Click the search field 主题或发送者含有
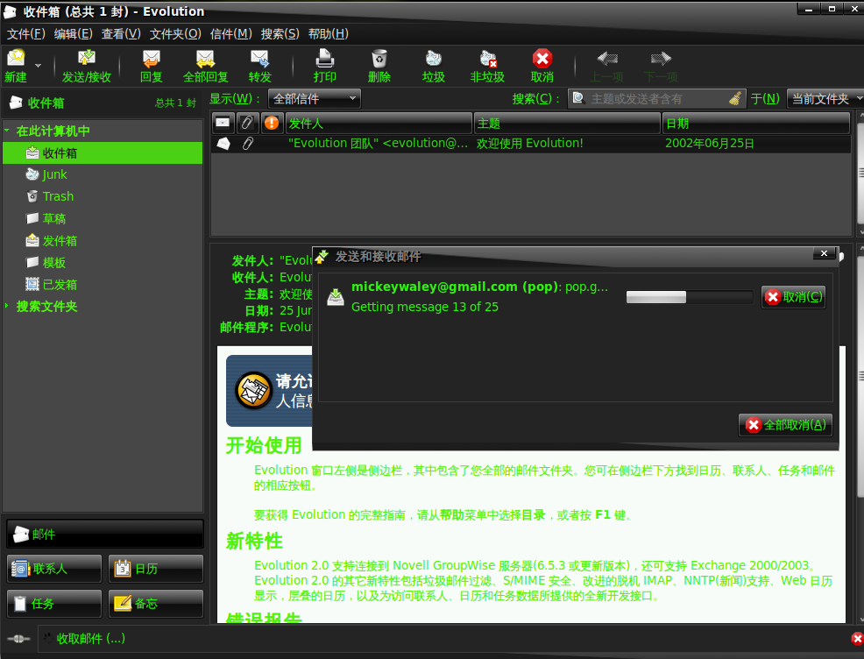864x659 pixels. [x=657, y=99]
